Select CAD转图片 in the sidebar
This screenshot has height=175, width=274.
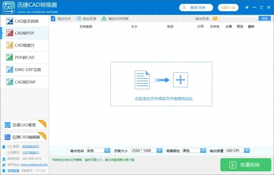24,45
